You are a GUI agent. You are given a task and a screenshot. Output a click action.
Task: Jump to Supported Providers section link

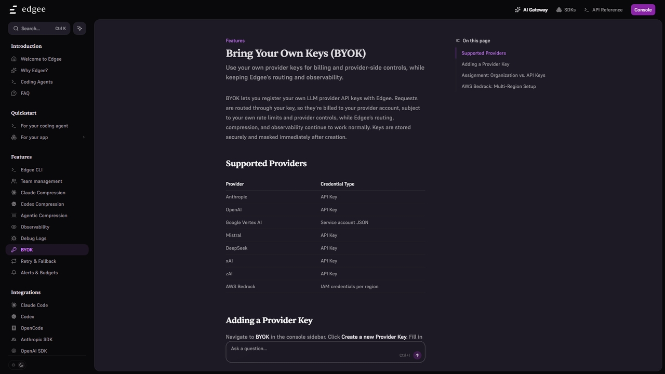(x=484, y=53)
